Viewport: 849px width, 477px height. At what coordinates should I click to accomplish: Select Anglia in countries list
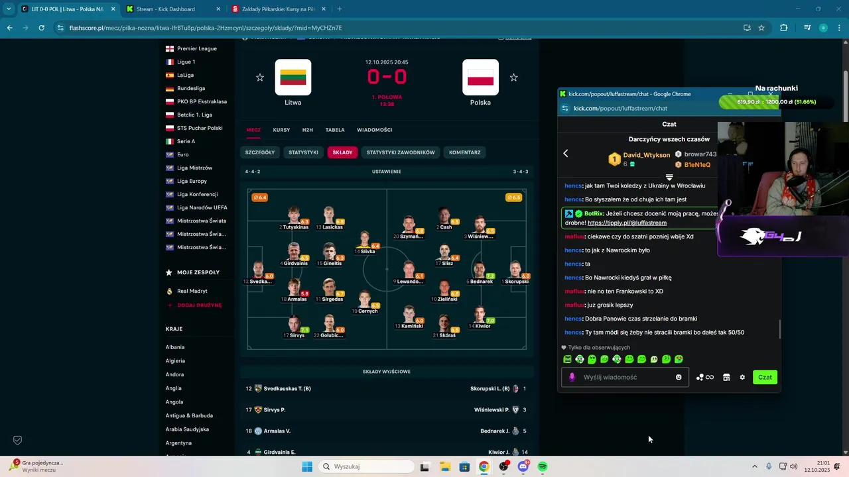coord(174,388)
